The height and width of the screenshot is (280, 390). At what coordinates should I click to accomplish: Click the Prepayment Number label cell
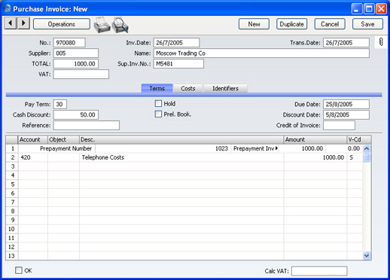56,148
